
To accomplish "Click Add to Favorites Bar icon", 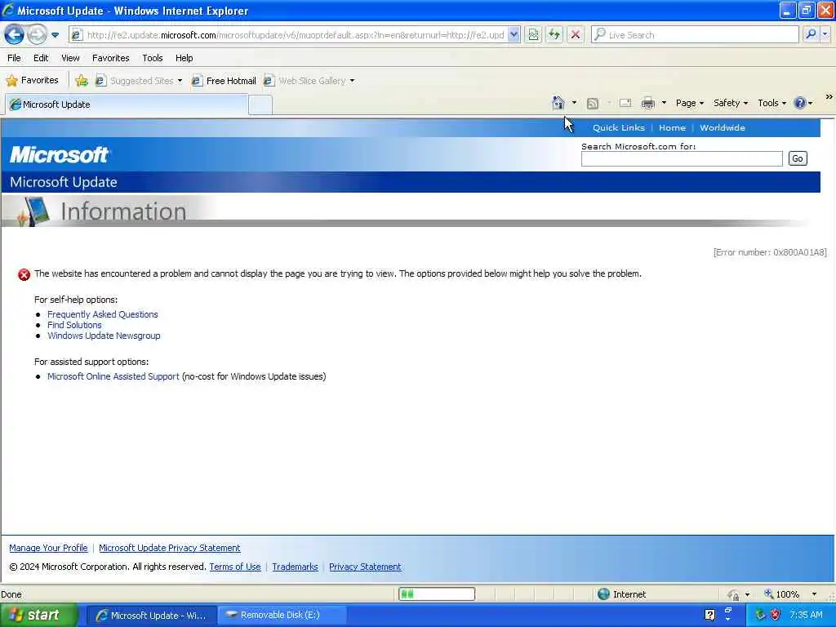I will pyautogui.click(x=82, y=81).
